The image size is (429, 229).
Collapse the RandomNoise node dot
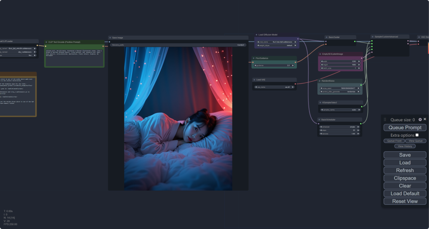tap(319, 81)
